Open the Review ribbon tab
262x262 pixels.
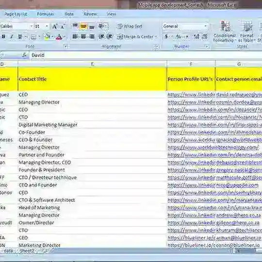[x=90, y=14]
